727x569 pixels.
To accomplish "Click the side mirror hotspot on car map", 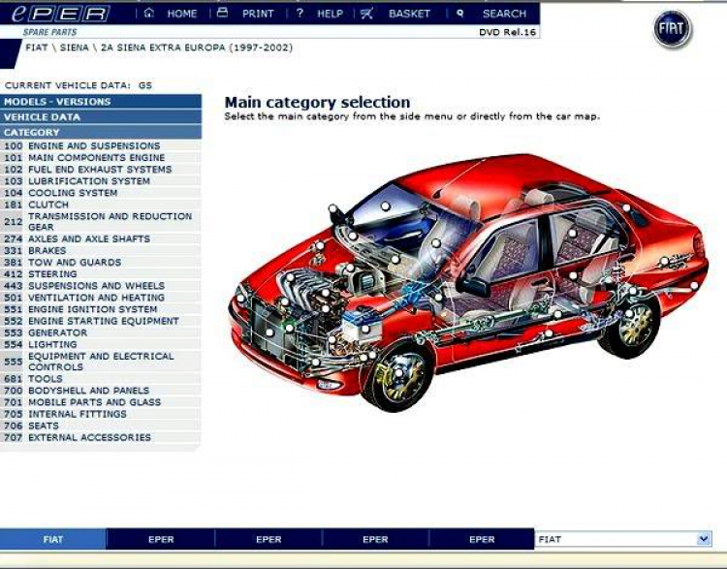I will point(332,207).
